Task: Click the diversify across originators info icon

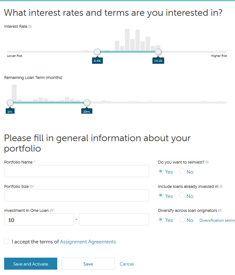Action: pos(220,211)
